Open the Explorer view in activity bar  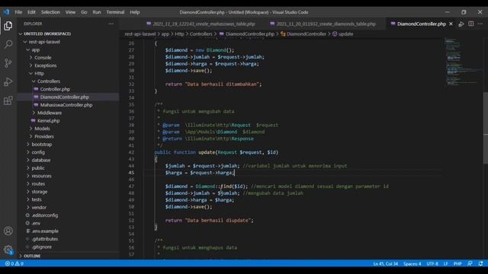(8, 26)
